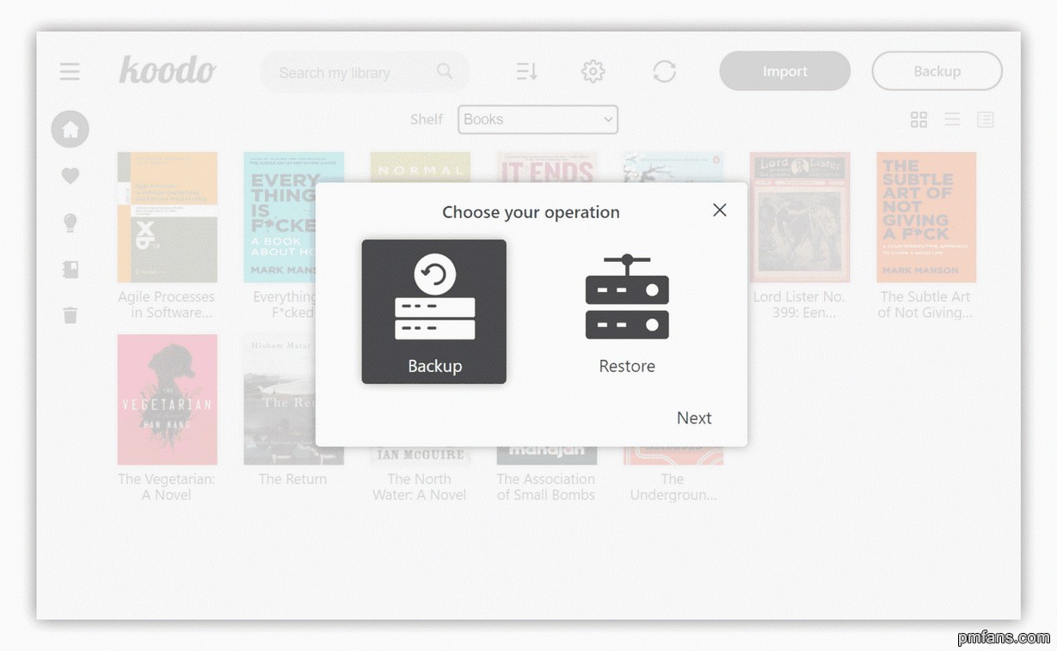
Task: Open Agile Processes in Software book cover
Action: tap(167, 217)
